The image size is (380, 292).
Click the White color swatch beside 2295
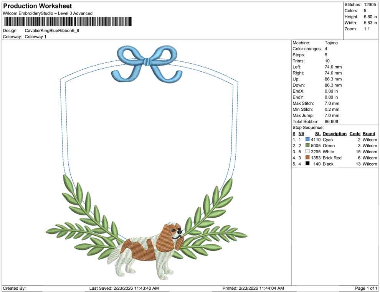[307, 152]
